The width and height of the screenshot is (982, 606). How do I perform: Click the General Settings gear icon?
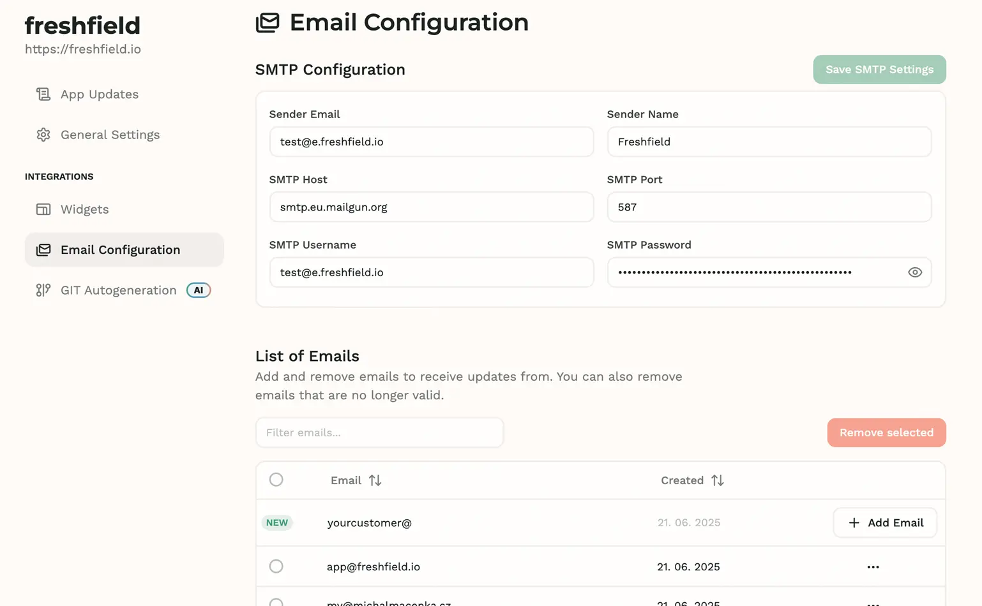43,135
